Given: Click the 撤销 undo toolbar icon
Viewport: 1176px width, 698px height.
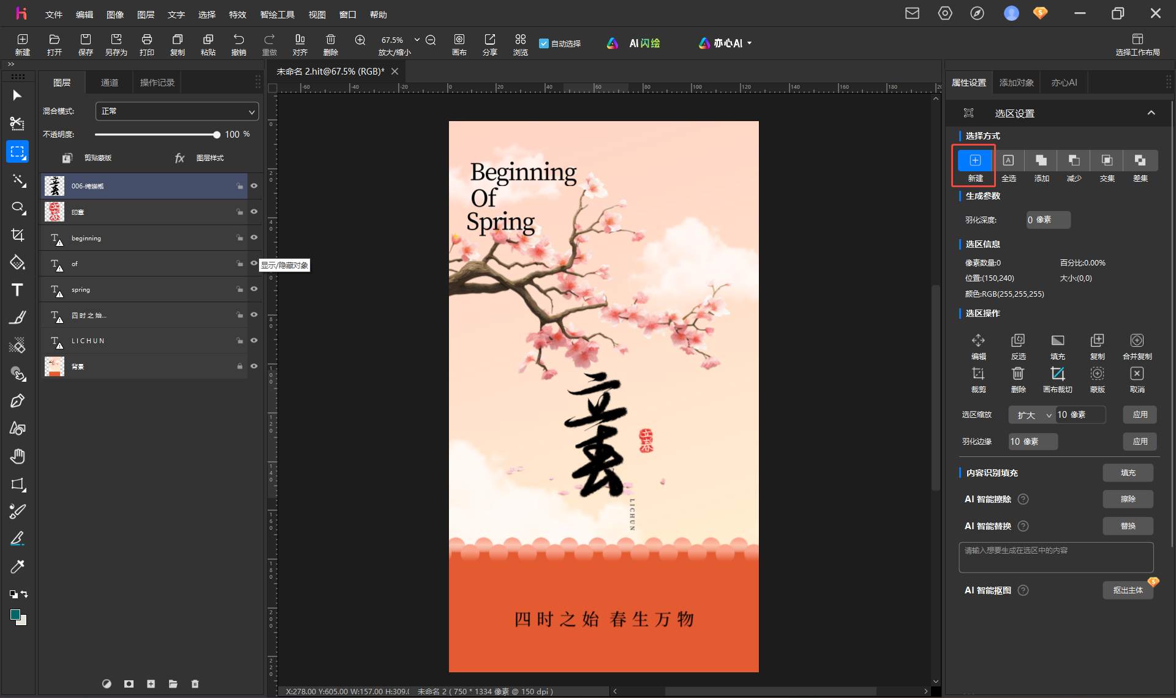Looking at the screenshot, I should pos(239,45).
